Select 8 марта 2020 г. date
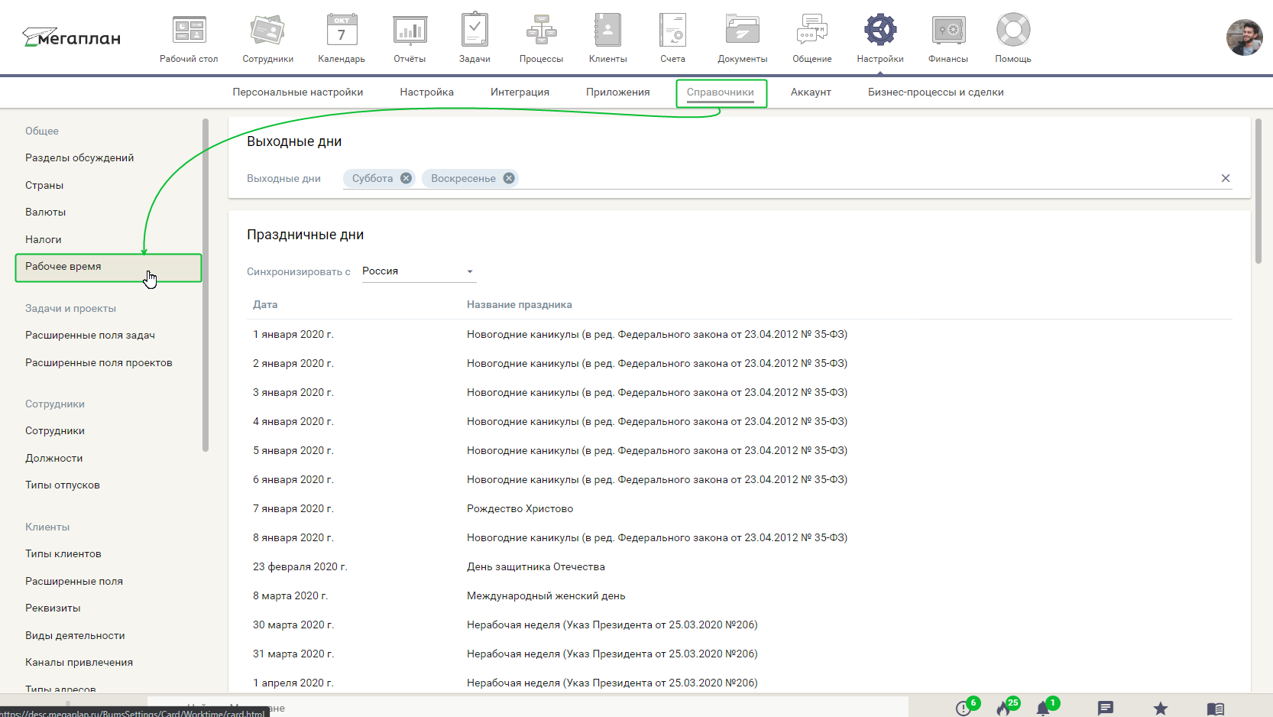Image resolution: width=1273 pixels, height=717 pixels. coord(290,596)
